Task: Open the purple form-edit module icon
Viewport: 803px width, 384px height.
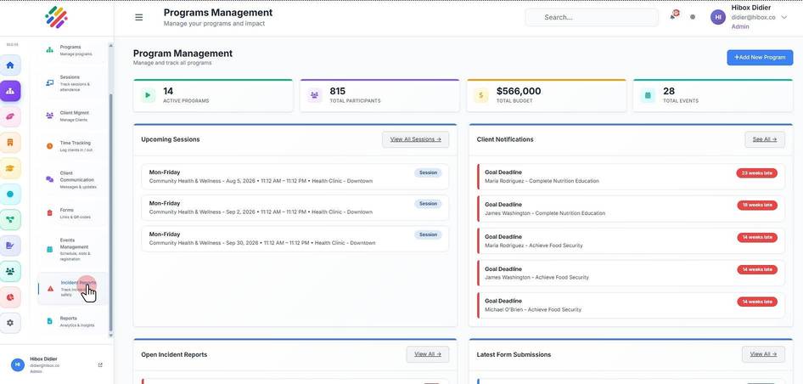Action: [x=10, y=246]
